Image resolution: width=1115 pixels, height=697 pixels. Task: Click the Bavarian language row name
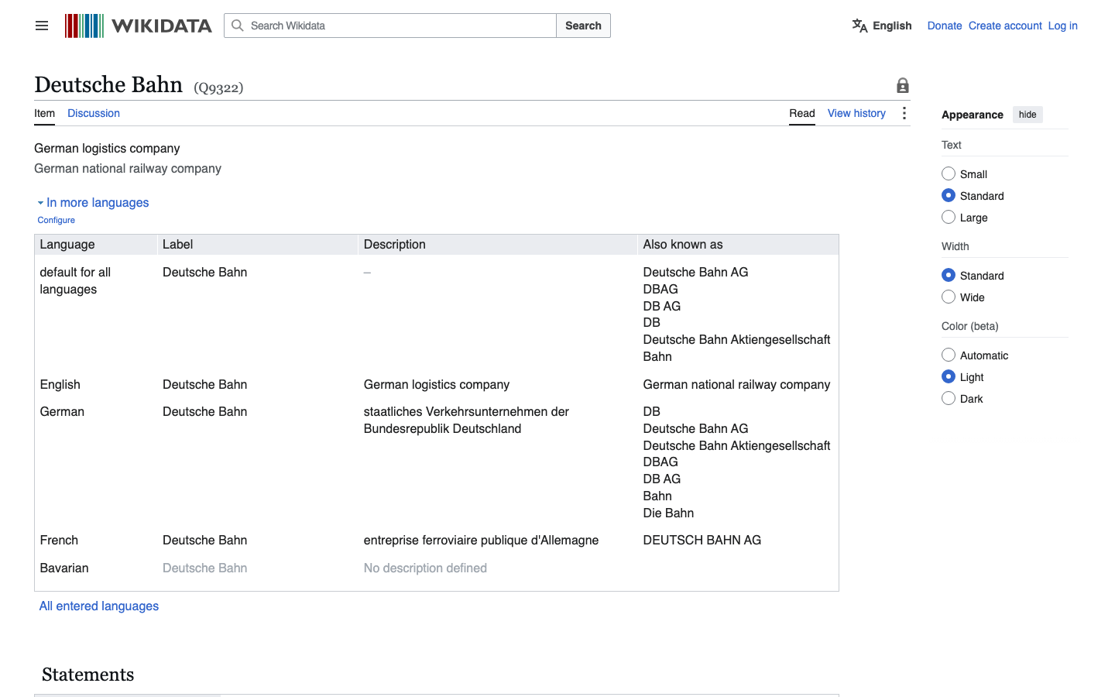click(x=64, y=568)
